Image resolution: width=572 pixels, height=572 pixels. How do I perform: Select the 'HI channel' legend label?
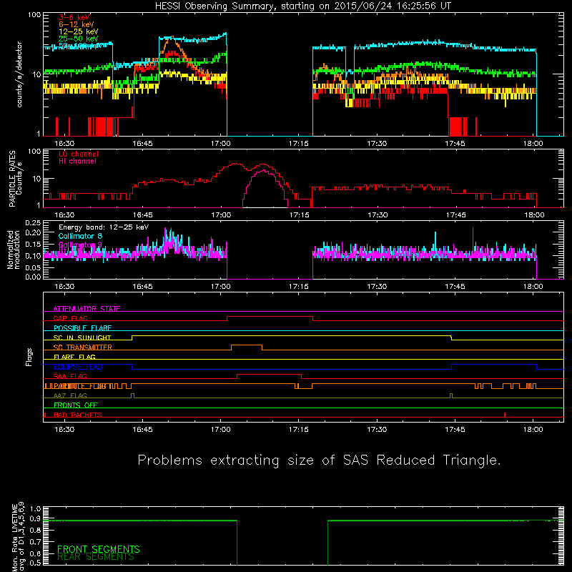(x=77, y=162)
